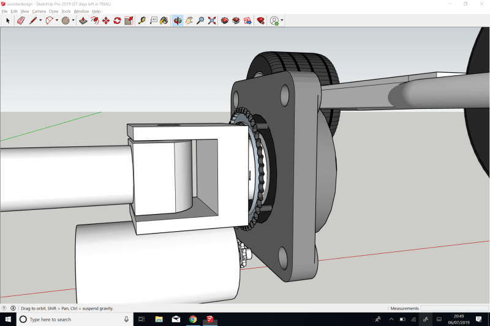The width and height of the screenshot is (490, 326).
Task: Open Google Chrome from the taskbar
Action: (x=193, y=319)
